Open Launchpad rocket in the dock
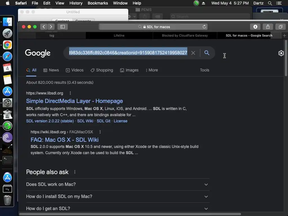This screenshot has height=216, width=288. [8, 33]
